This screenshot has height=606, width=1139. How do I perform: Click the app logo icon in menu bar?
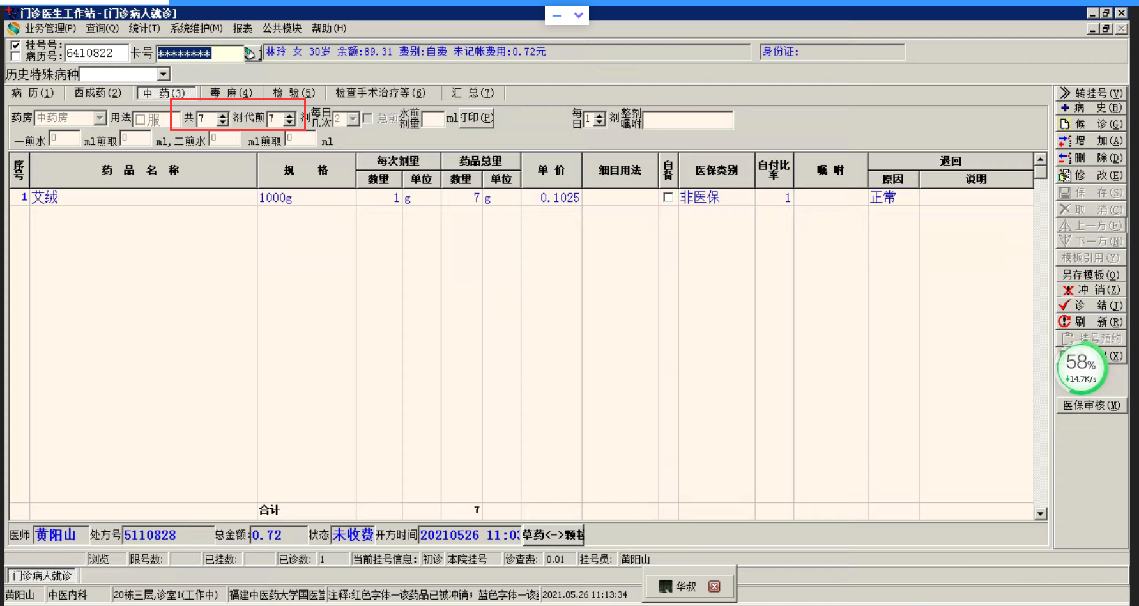tap(13, 28)
